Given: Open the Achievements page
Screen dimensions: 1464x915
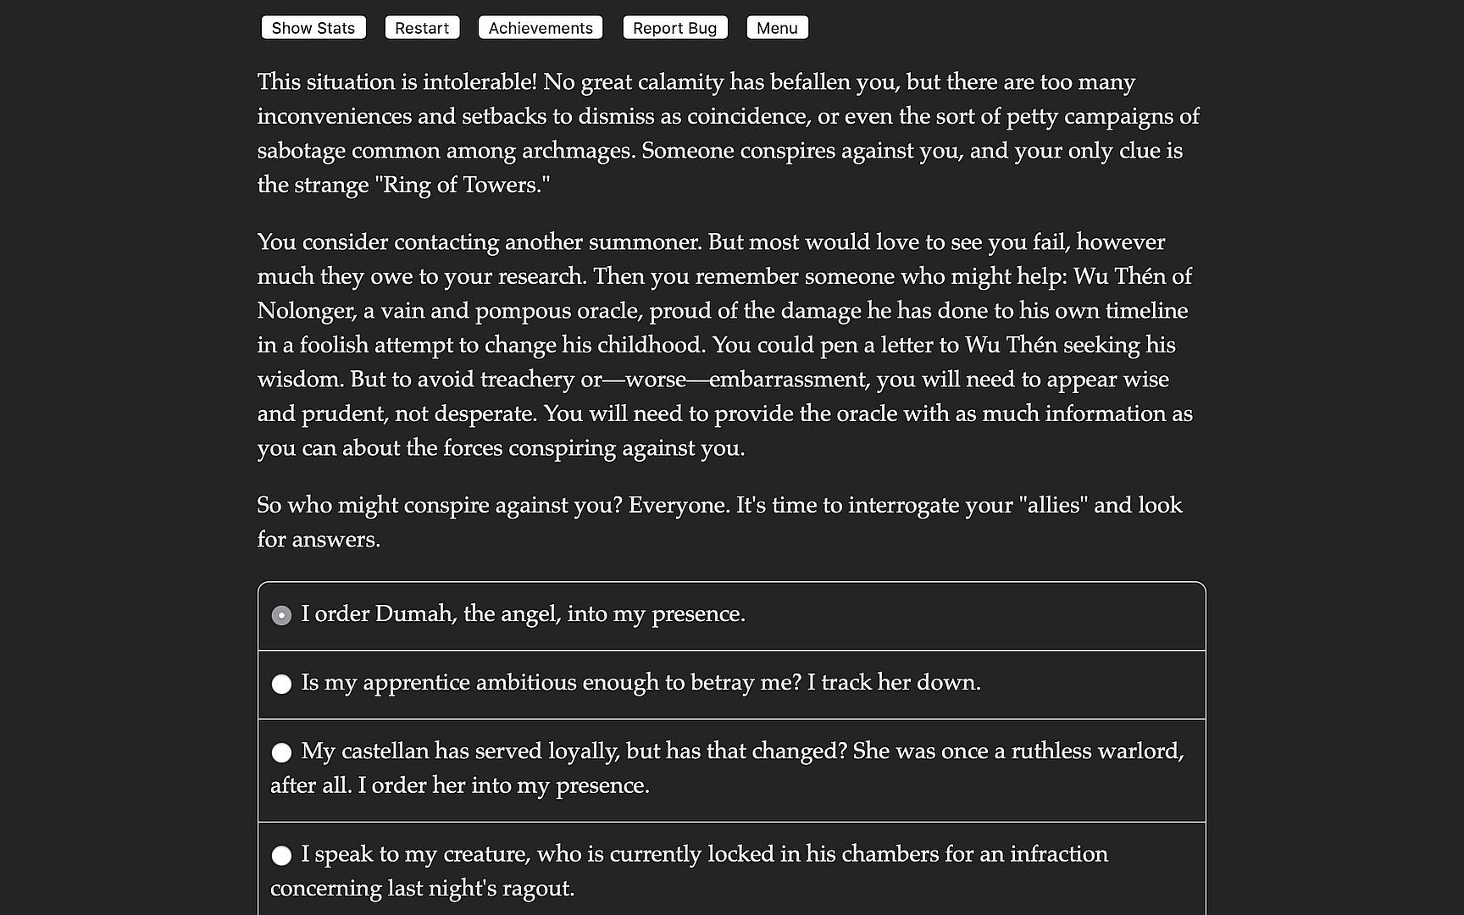Looking at the screenshot, I should click(x=540, y=28).
